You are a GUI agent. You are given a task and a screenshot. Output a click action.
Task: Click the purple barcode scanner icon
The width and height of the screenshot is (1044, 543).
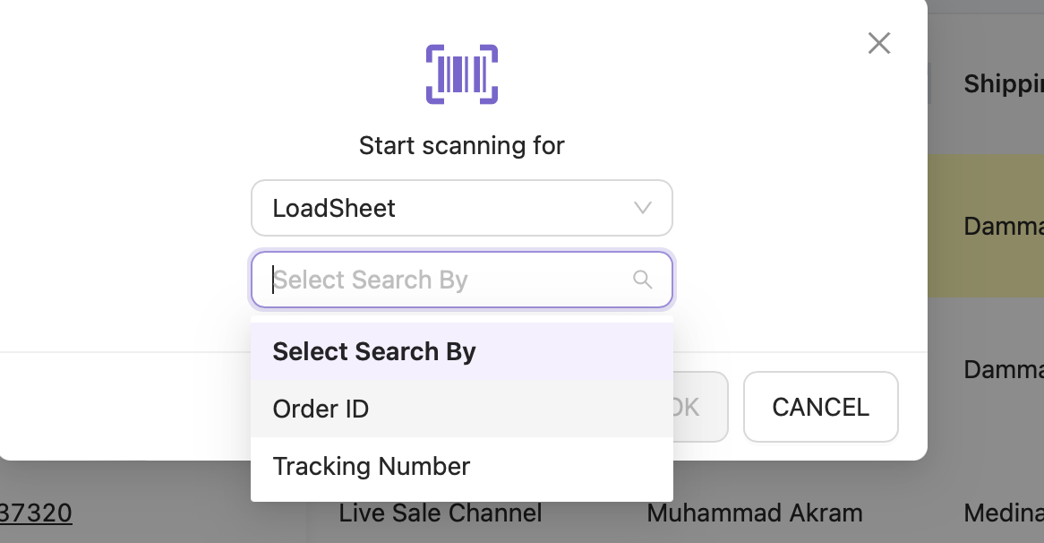[462, 74]
